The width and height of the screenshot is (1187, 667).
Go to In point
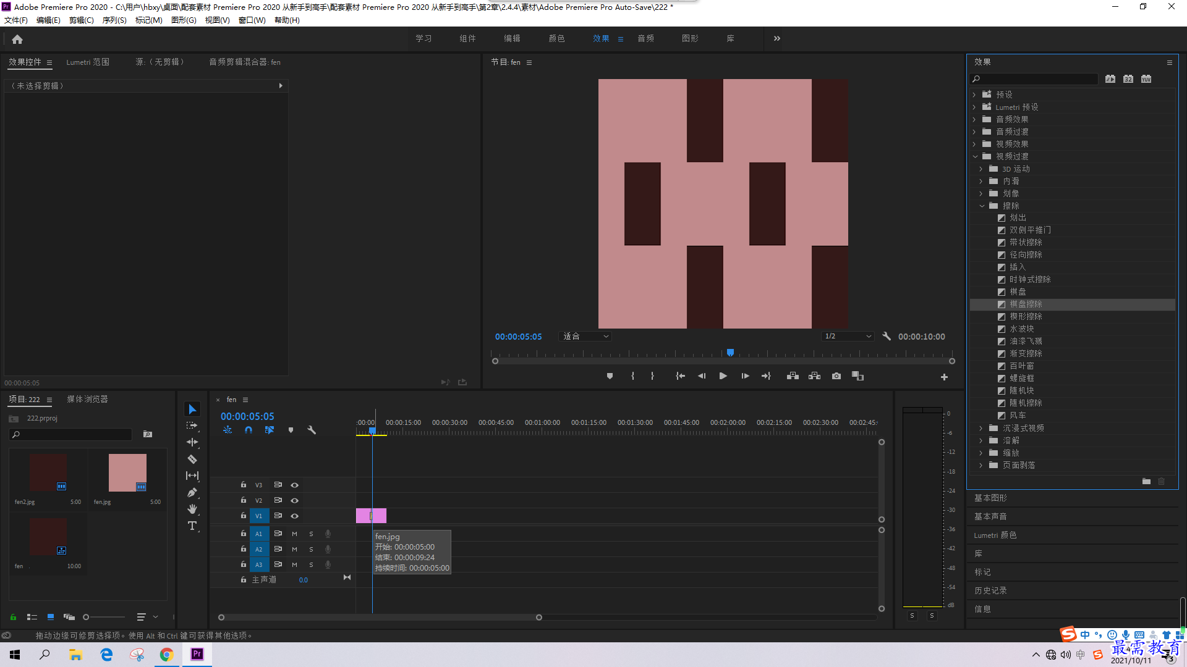680,376
